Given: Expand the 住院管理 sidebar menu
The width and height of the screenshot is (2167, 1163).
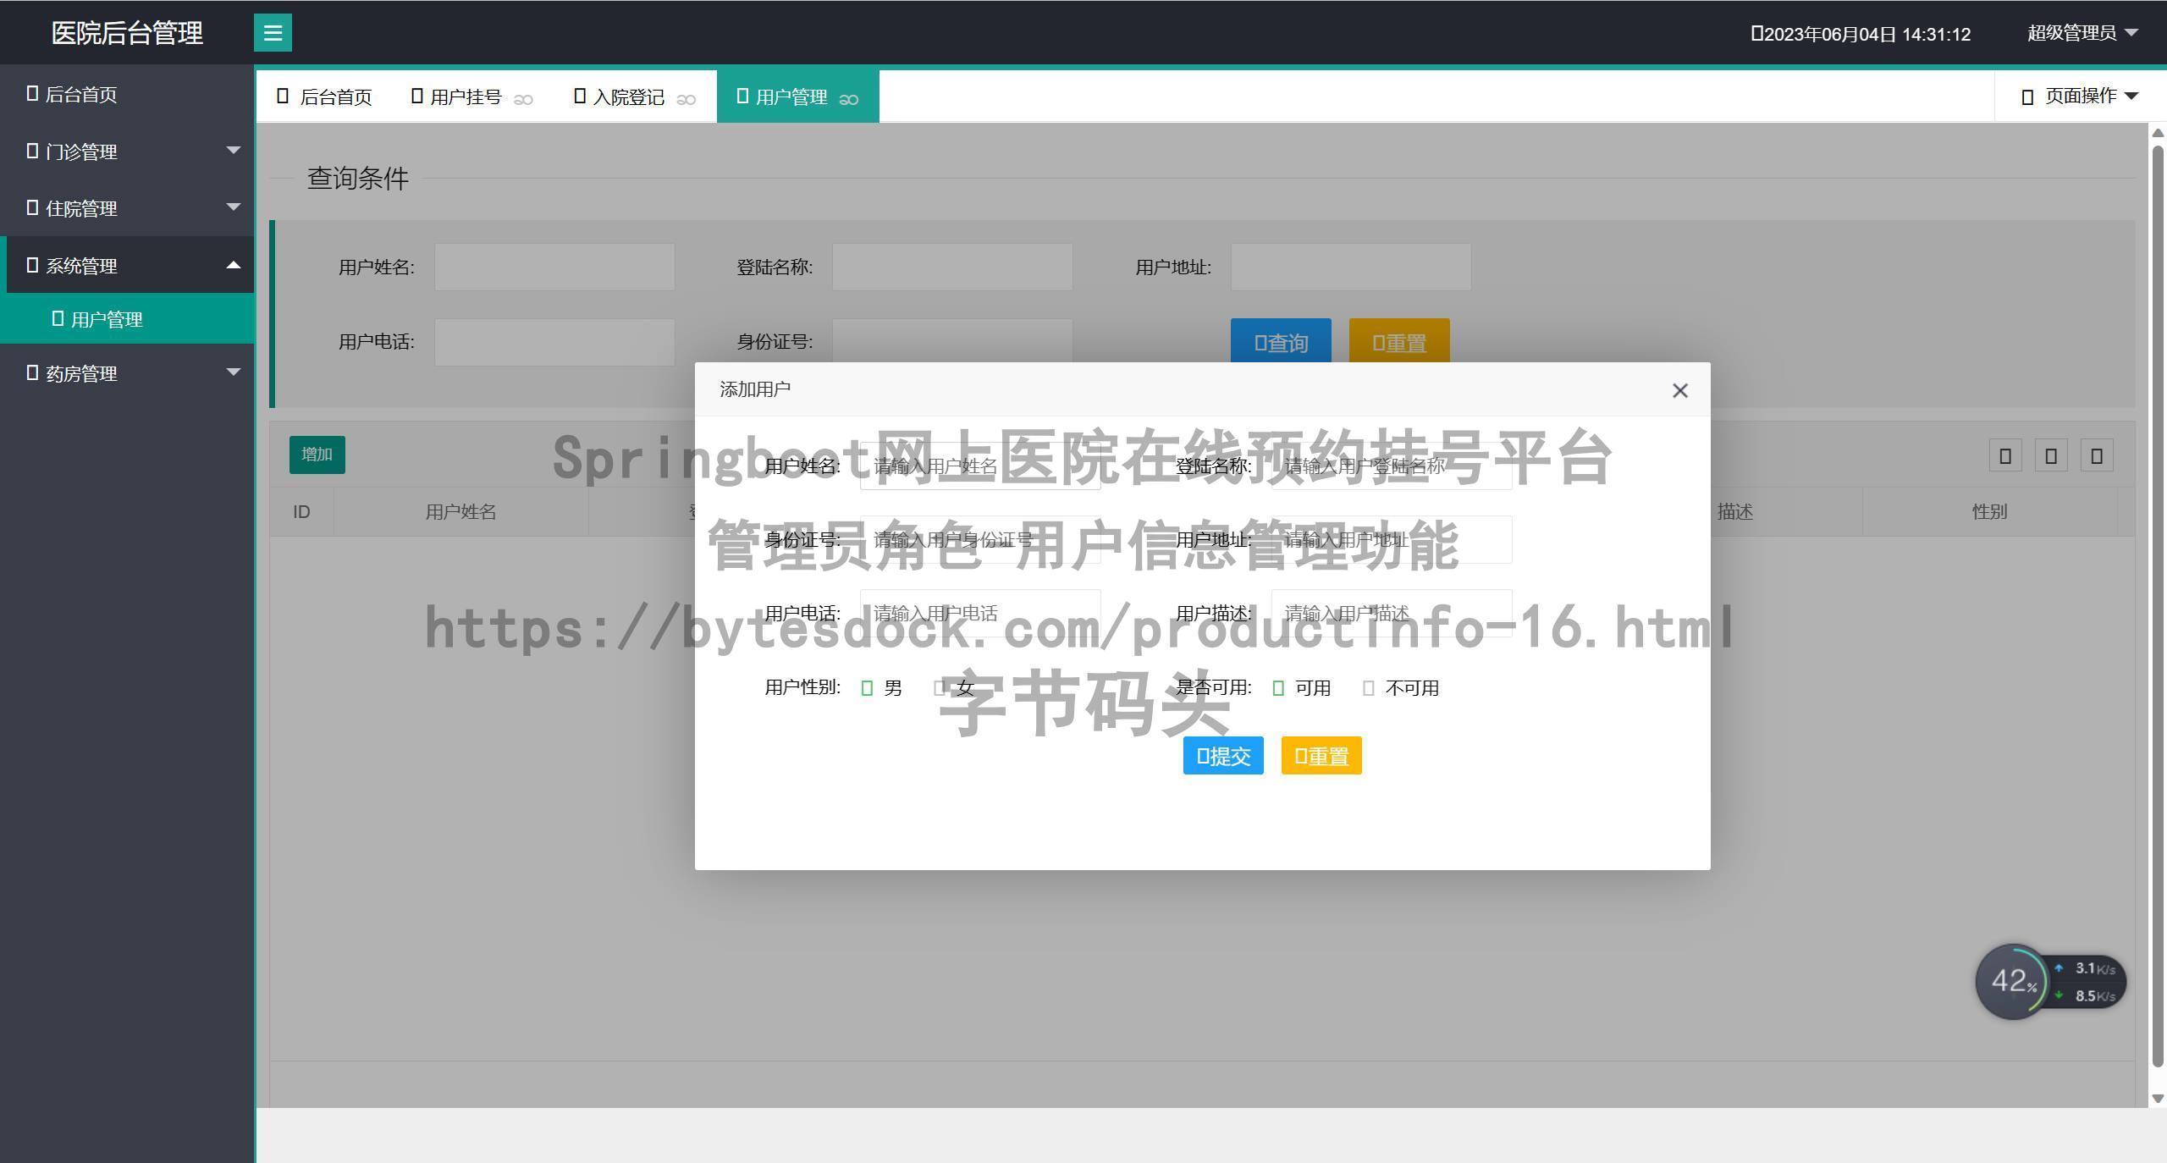Looking at the screenshot, I should pos(127,208).
